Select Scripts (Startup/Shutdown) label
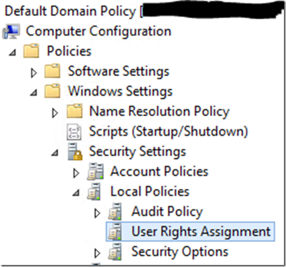286x267 pixels. tap(169, 131)
